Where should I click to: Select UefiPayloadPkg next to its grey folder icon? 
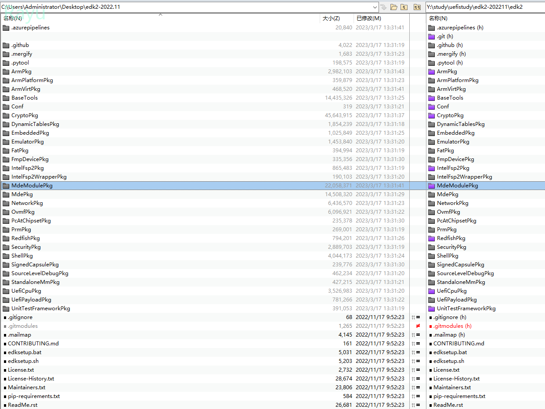click(31, 300)
